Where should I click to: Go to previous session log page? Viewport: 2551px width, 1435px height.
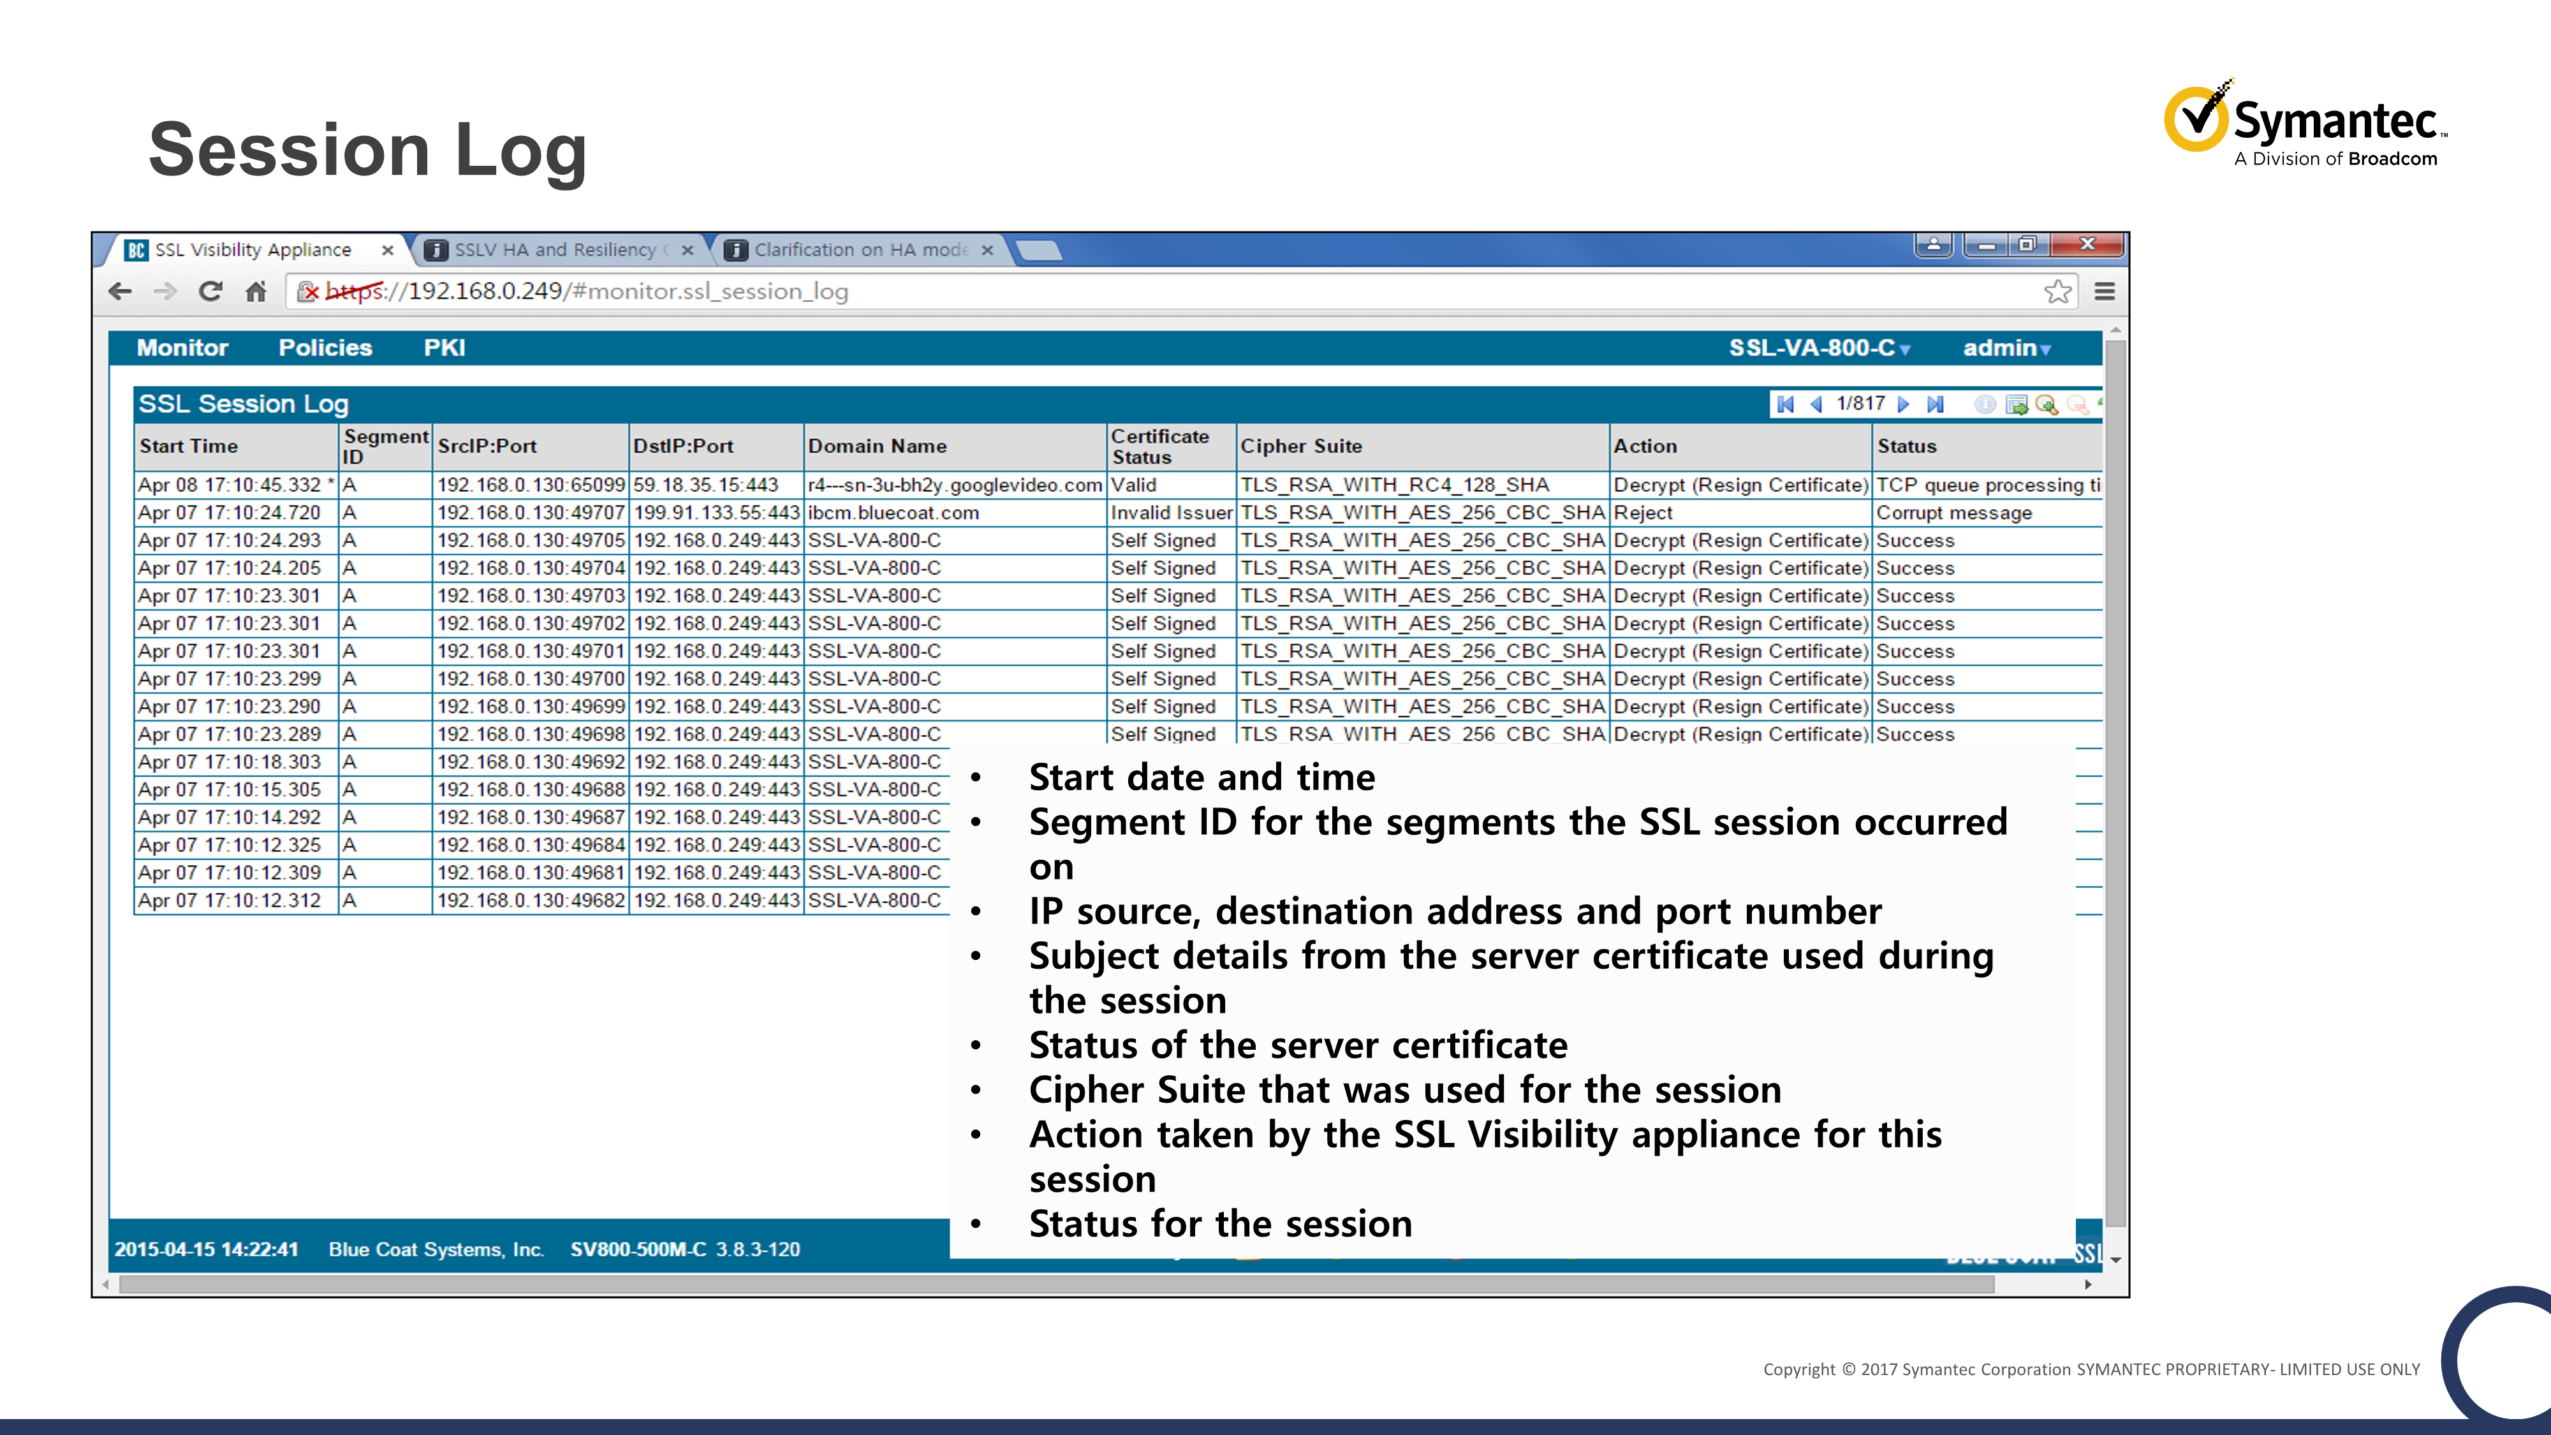(x=1816, y=404)
